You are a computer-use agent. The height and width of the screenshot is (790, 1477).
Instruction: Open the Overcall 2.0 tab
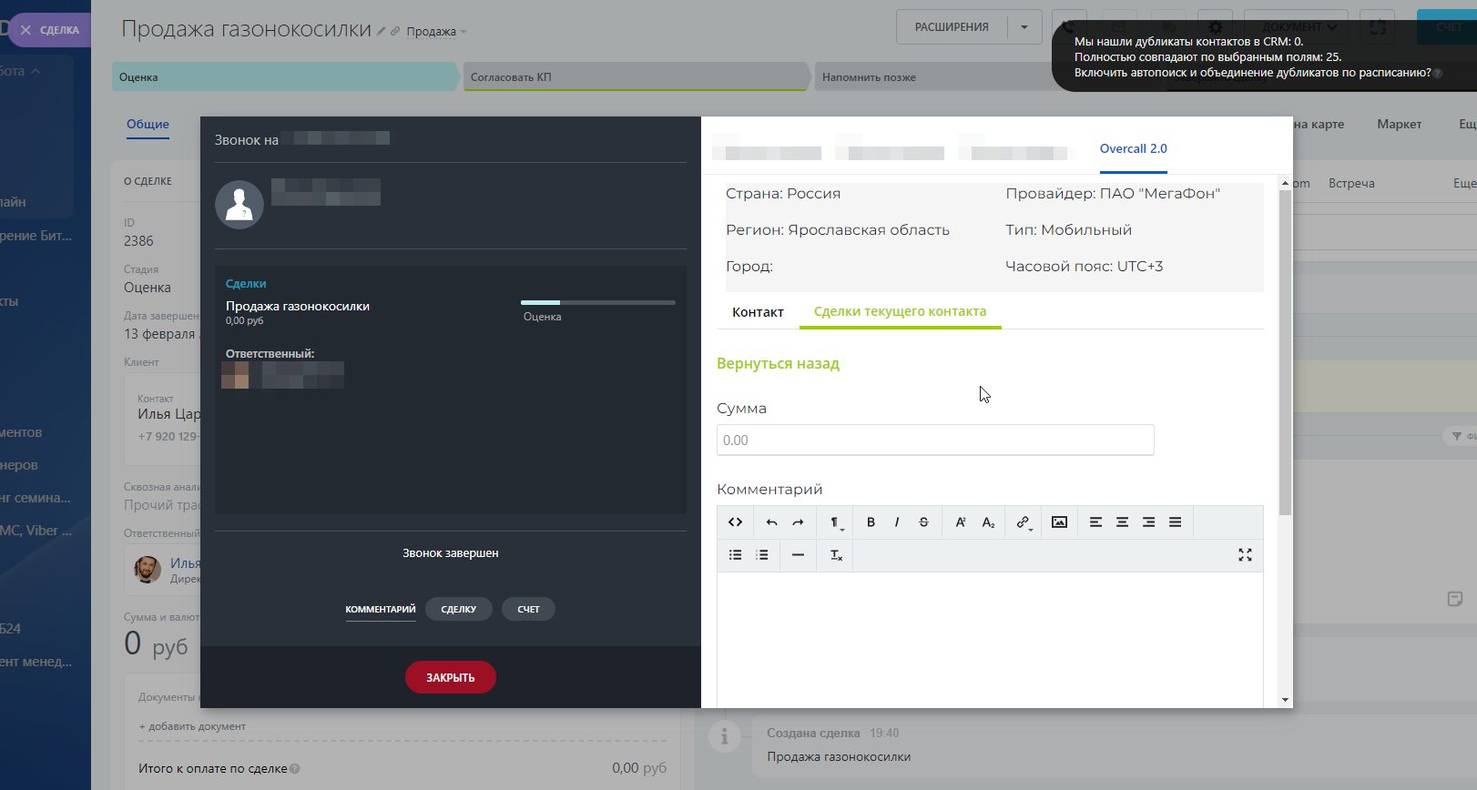1133,149
